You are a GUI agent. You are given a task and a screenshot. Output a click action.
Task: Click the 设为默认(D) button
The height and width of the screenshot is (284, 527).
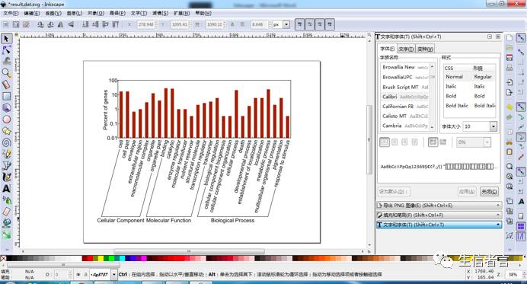pos(393,192)
